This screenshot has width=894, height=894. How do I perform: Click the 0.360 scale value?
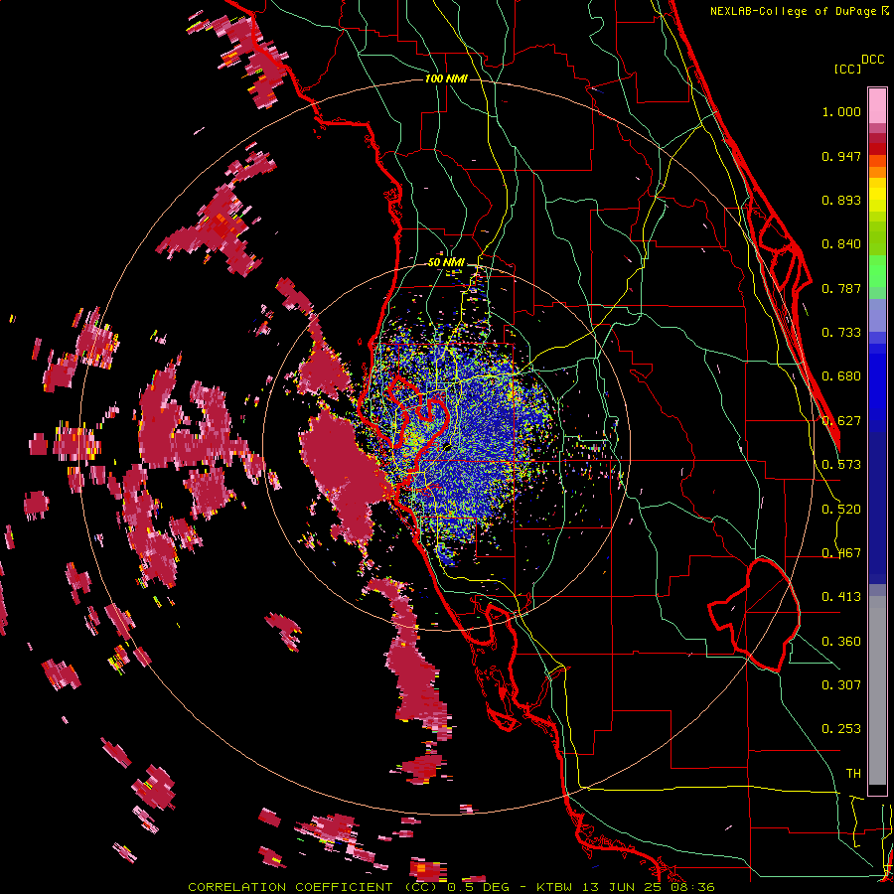841,642
